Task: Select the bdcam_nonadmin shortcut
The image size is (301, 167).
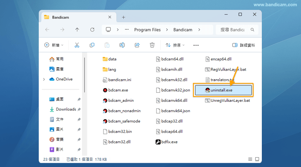Action: click(x=122, y=111)
